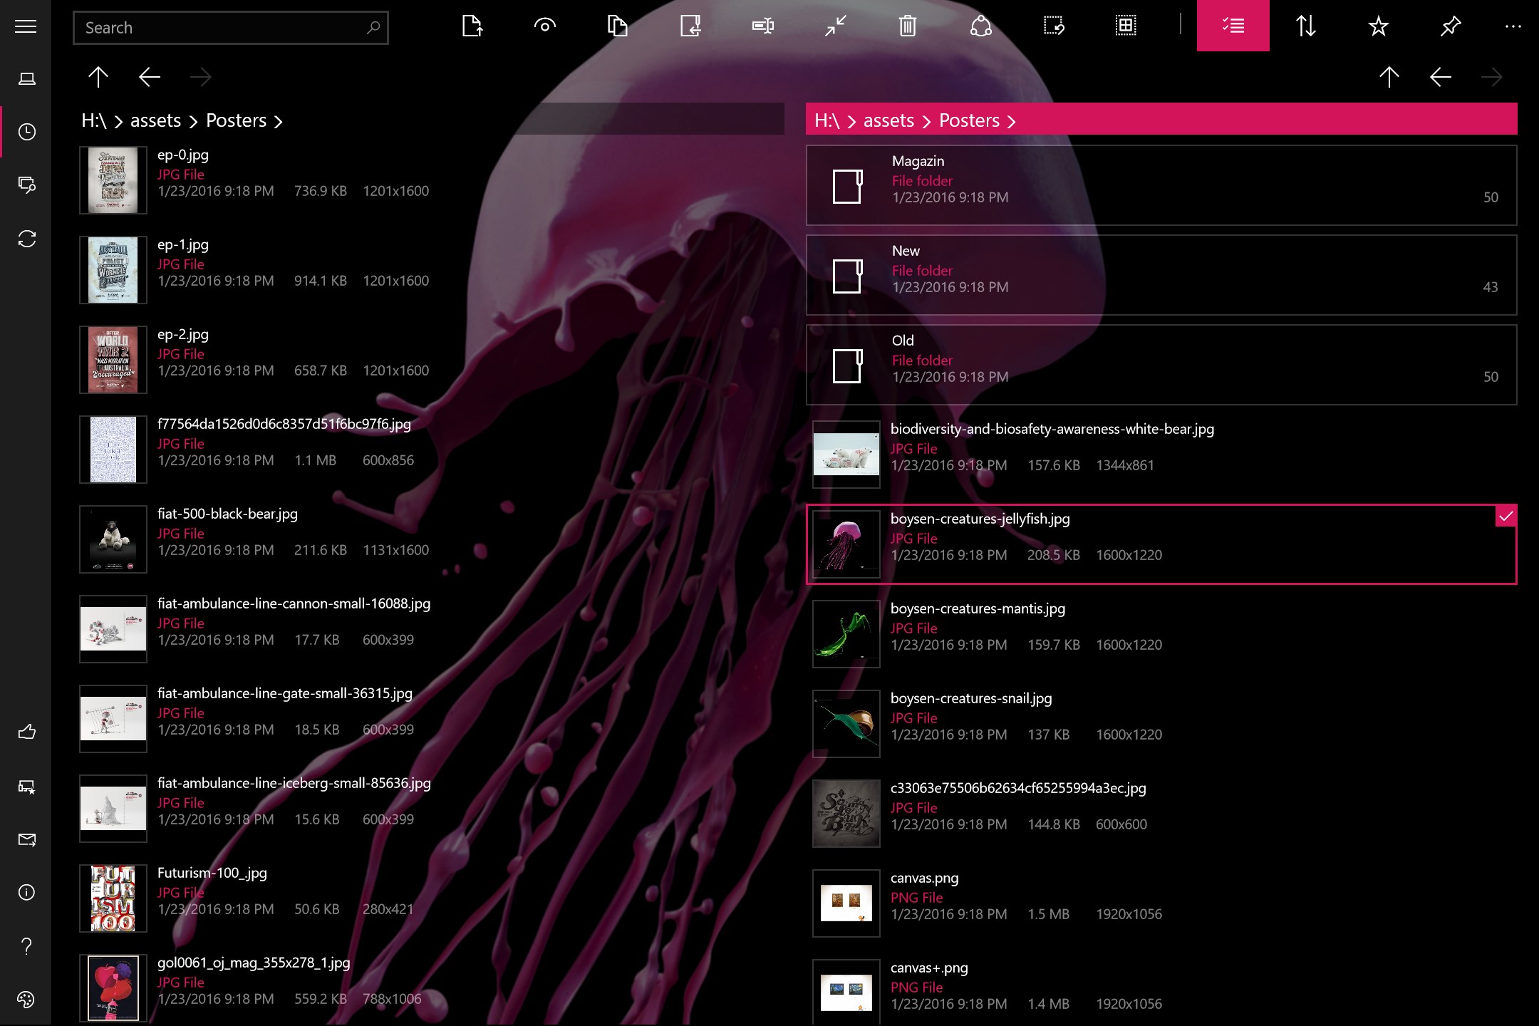
Task: Uncheck the boysen-creatures-jellyfish.jpg selection checkmark
Action: coord(1506,517)
